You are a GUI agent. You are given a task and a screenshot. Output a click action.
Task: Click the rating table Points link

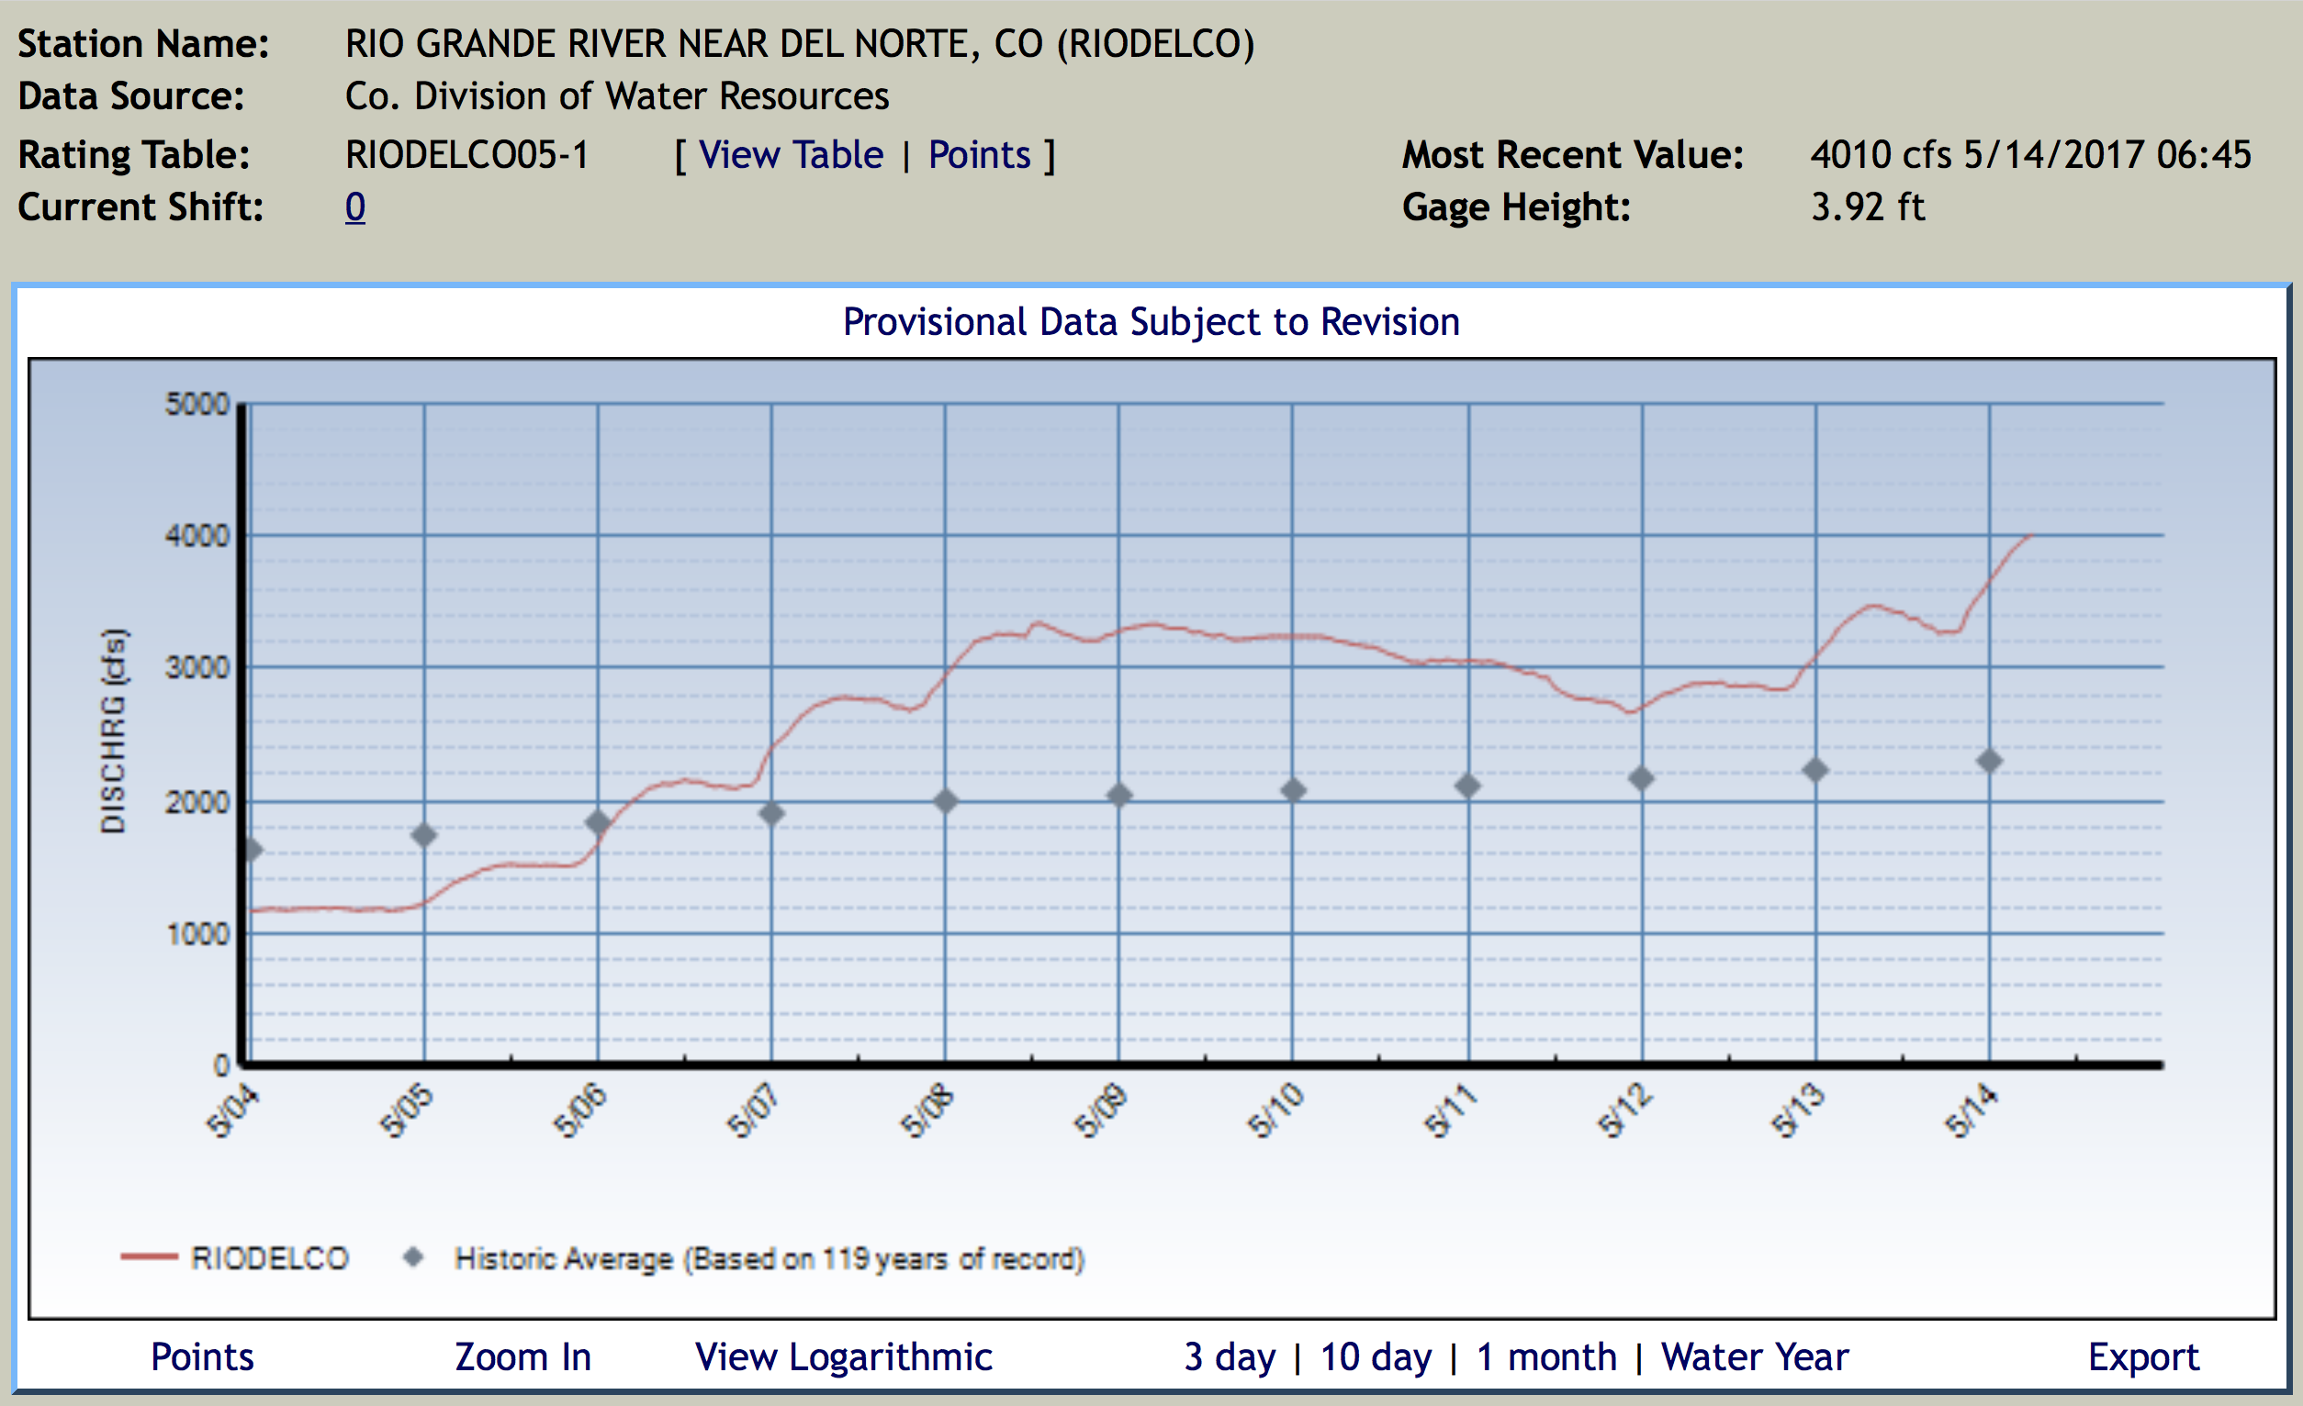click(979, 155)
